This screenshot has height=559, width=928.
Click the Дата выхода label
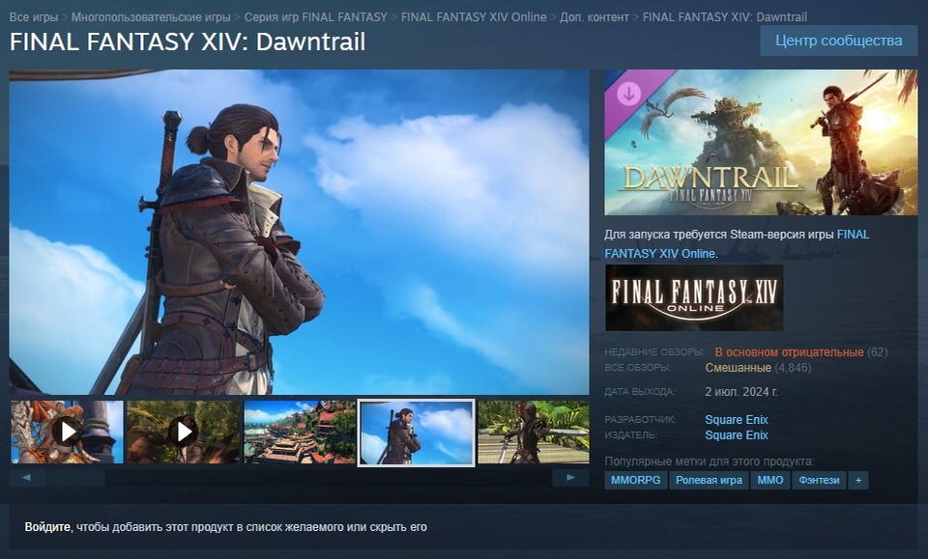click(640, 392)
